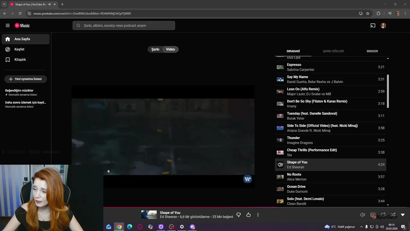Click the URL address bar

192,13
